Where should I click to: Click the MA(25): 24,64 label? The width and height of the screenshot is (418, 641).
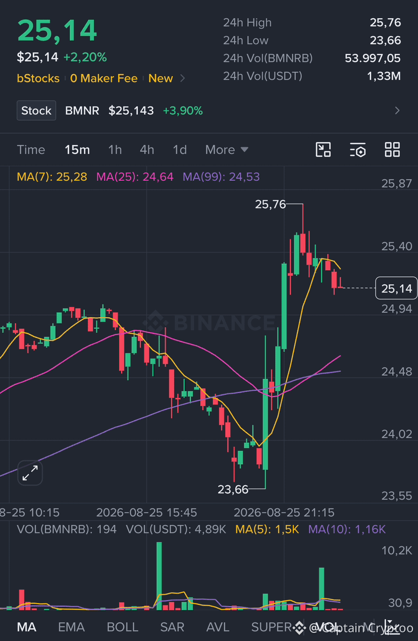coord(135,177)
